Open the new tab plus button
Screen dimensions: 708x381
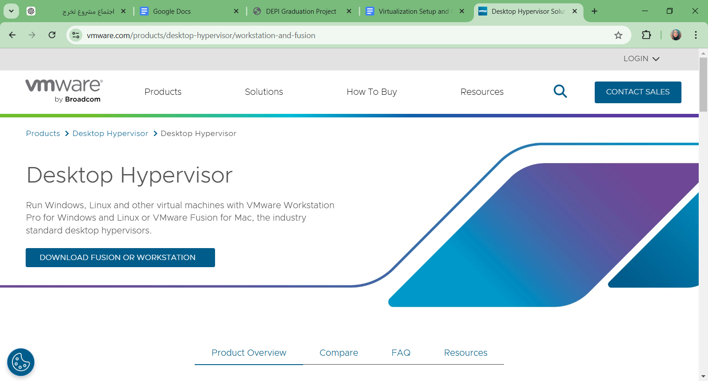pos(594,11)
